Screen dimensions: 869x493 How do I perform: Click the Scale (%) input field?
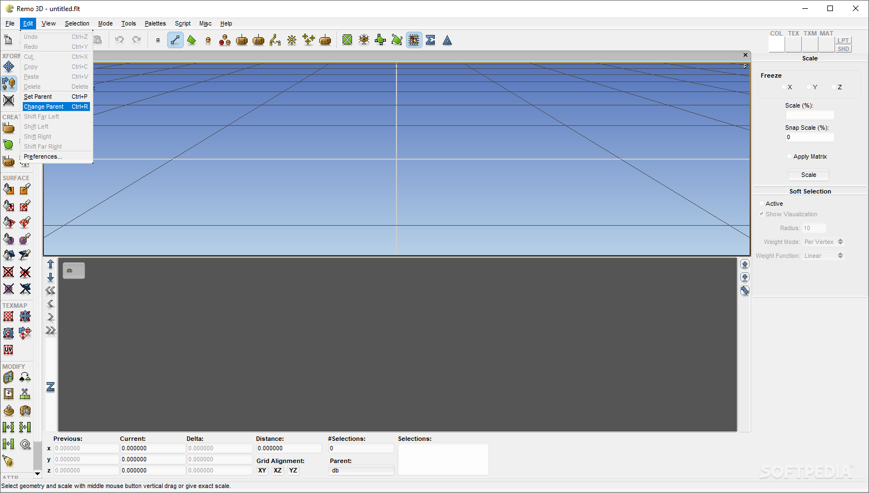coord(810,115)
